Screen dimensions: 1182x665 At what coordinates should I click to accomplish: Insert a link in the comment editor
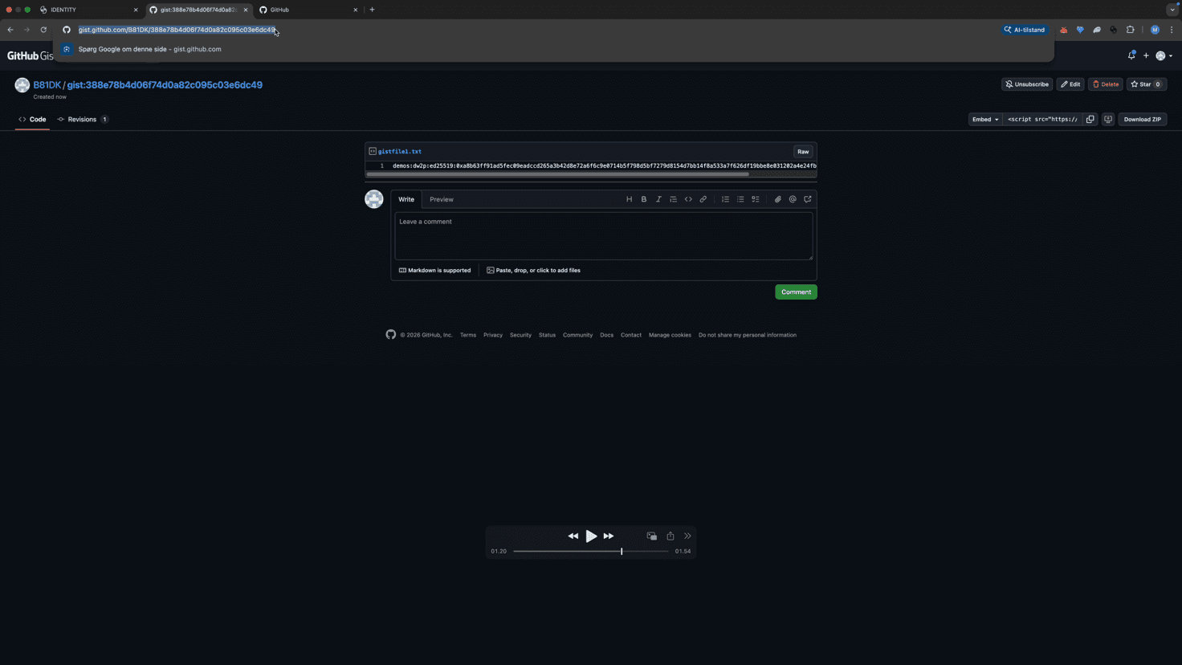coord(703,199)
